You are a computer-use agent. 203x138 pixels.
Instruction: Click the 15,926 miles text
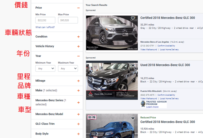coord(147,129)
